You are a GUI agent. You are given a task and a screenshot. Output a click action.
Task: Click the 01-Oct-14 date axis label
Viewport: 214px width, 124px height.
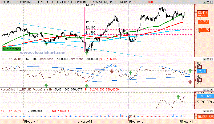tap(85, 121)
